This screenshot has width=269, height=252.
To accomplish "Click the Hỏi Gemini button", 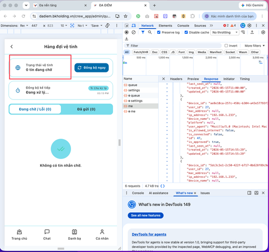I will point(252,5).
